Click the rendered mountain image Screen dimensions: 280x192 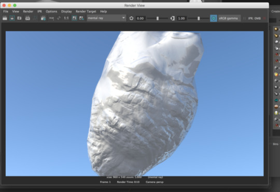(134, 104)
